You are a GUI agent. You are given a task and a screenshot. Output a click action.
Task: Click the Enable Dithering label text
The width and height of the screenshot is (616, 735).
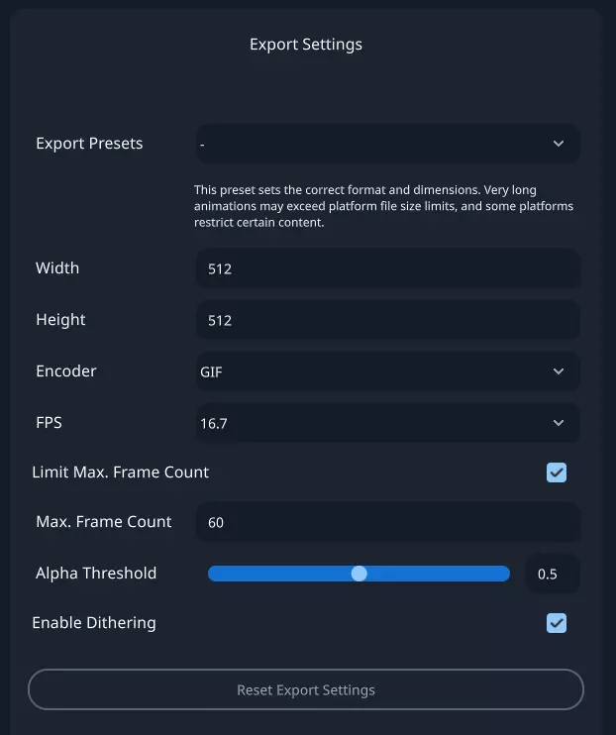(94, 623)
